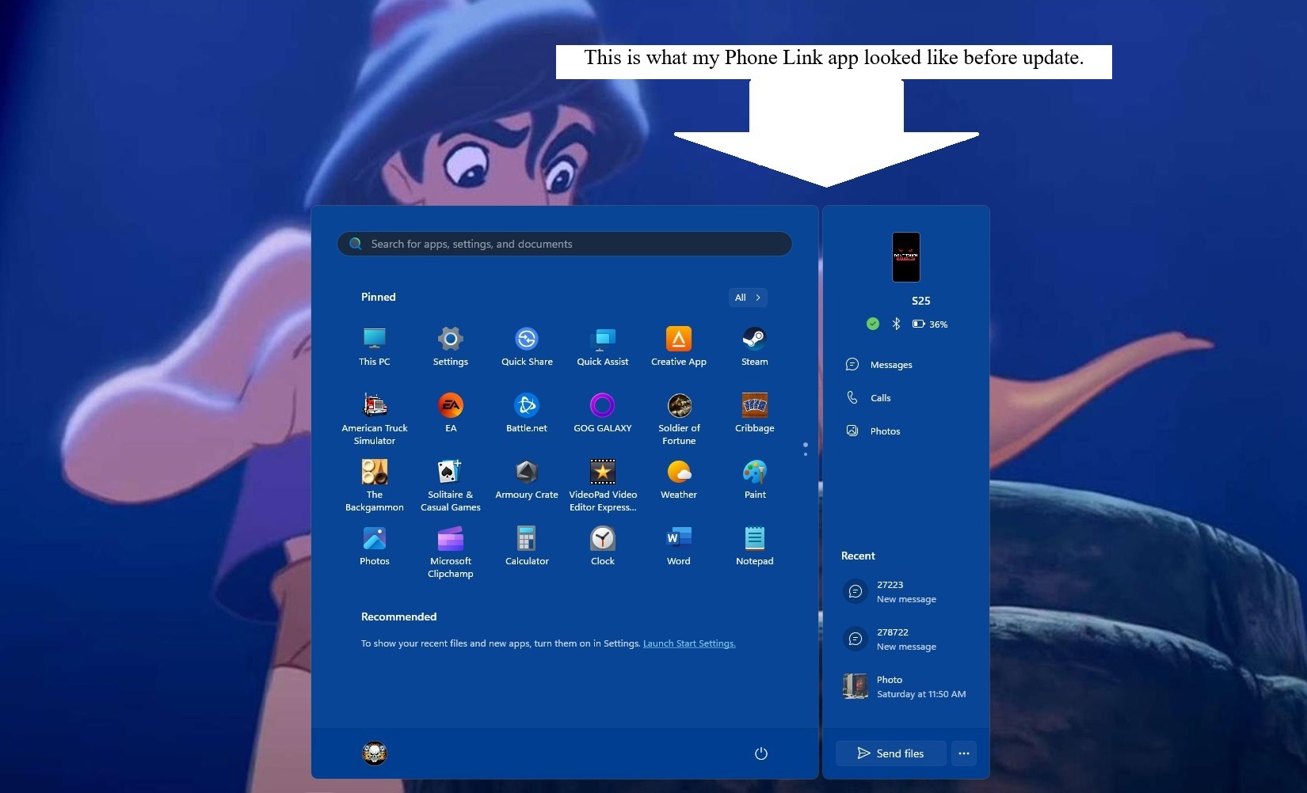Open GOG GALAXY
Screen dimensions: 1307x793
[603, 413]
